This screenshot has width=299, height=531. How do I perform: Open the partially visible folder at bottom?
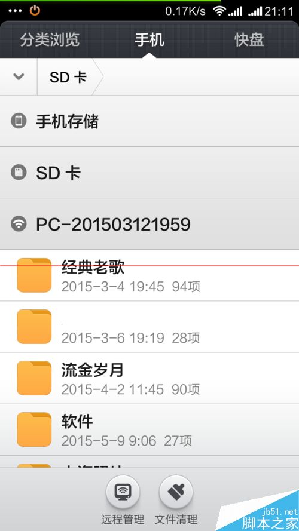click(149, 462)
